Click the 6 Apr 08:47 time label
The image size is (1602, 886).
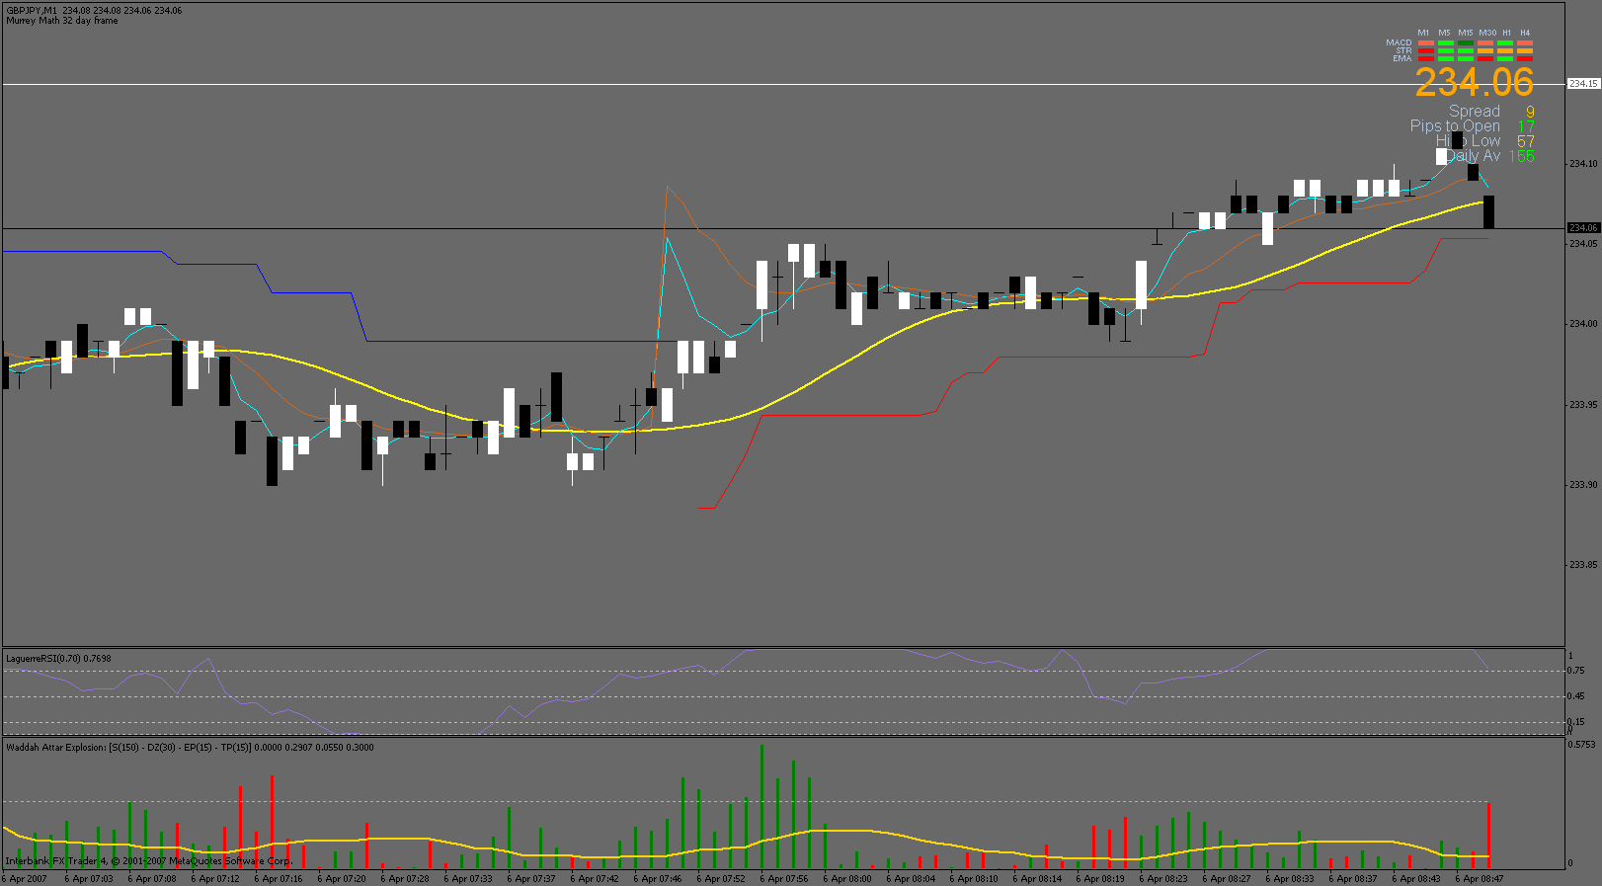coord(1480,878)
